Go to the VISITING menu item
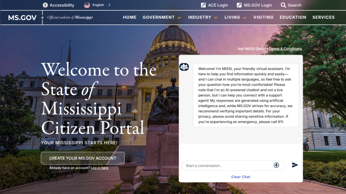This screenshot has height=194, width=346. (x=263, y=17)
